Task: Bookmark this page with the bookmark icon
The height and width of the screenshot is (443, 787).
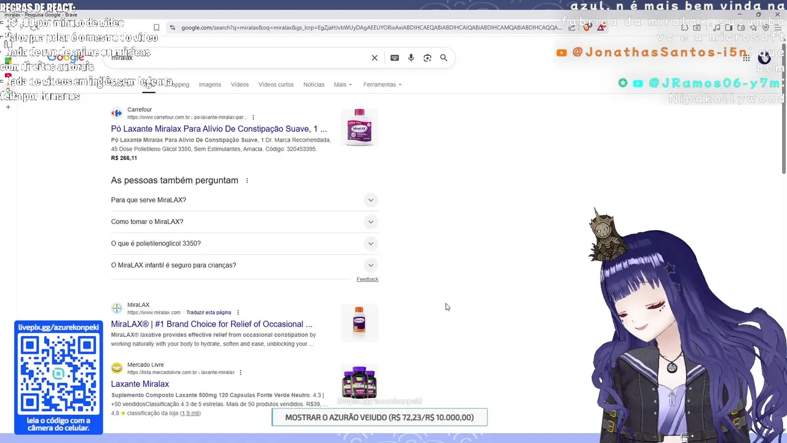Action: tap(156, 28)
